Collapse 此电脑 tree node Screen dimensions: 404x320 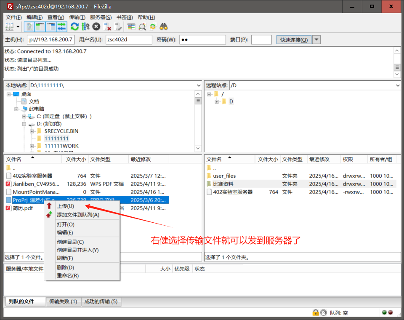[16, 109]
